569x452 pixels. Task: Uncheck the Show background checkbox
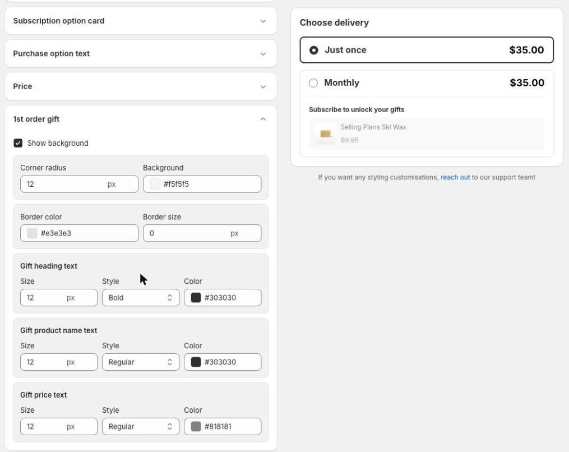click(18, 143)
